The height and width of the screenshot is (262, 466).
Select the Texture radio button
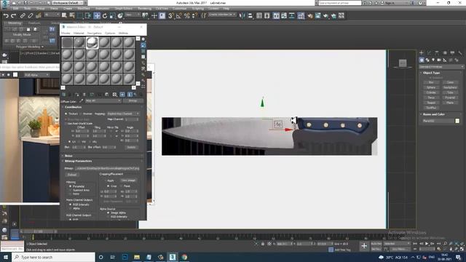point(66,114)
